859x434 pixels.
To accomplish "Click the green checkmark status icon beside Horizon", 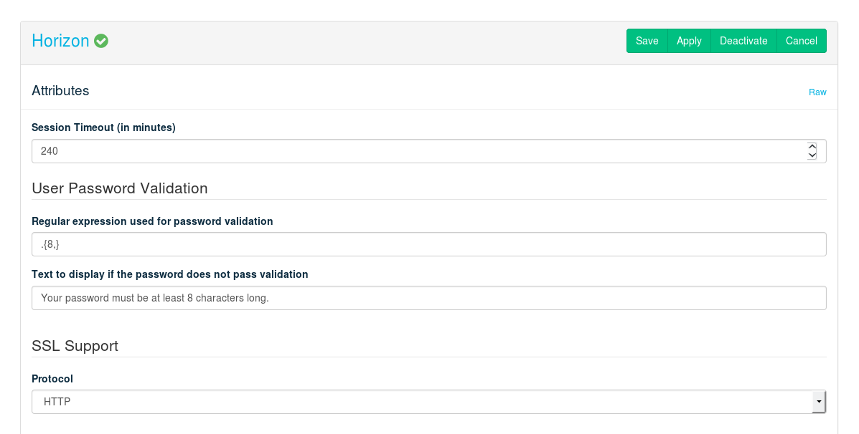I will pos(101,41).
